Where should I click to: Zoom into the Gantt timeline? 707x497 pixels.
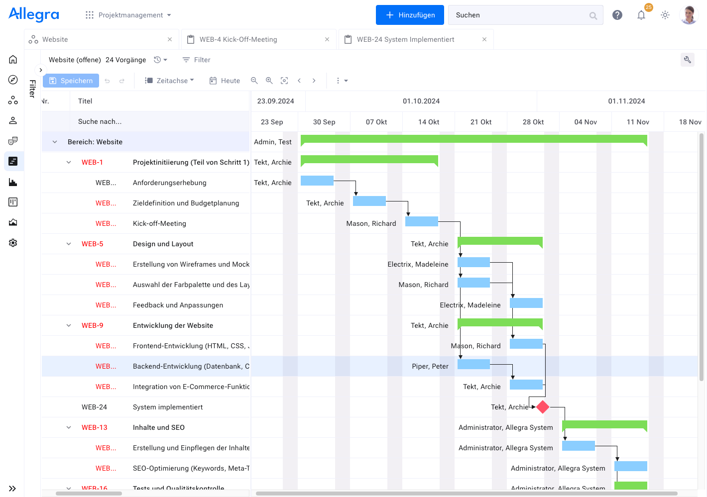pyautogui.click(x=269, y=80)
